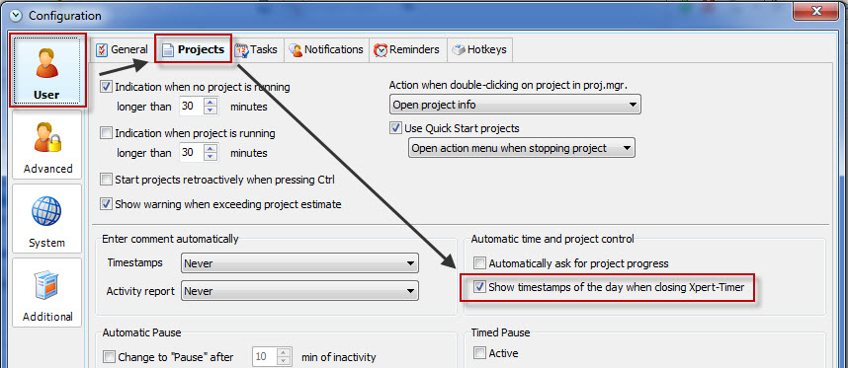Image resolution: width=848 pixels, height=368 pixels.
Task: Switch to the General tab
Action: click(x=122, y=49)
